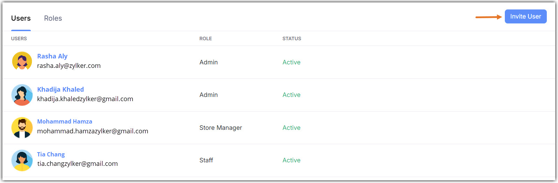The image size is (558, 183).
Task: Open Rasha Aly's user profile link
Action: coord(52,56)
